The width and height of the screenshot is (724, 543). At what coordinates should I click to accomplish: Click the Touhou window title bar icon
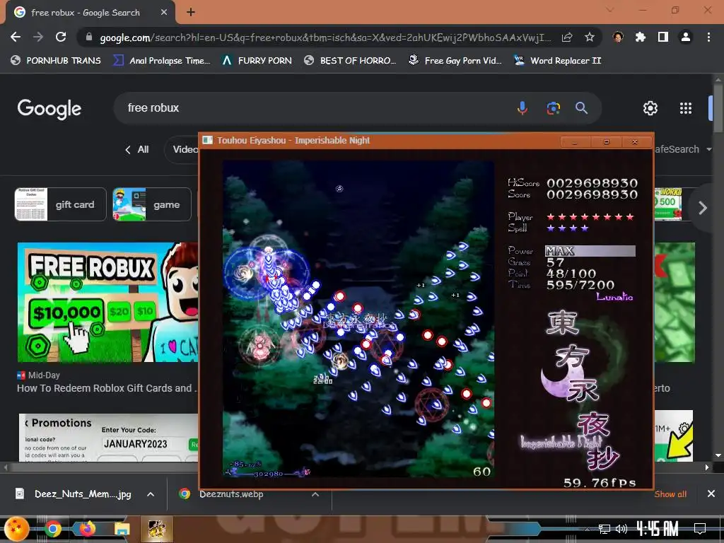tap(208, 141)
